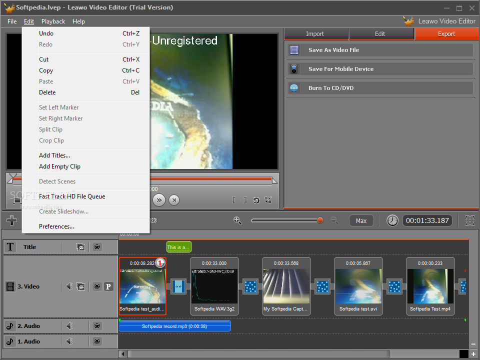Image resolution: width=480 pixels, height=360 pixels.
Task: Switch to the Edit tab in right panel
Action: click(381, 34)
